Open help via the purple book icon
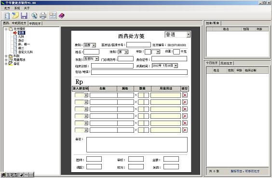This screenshot has height=178, width=272. click(62, 15)
